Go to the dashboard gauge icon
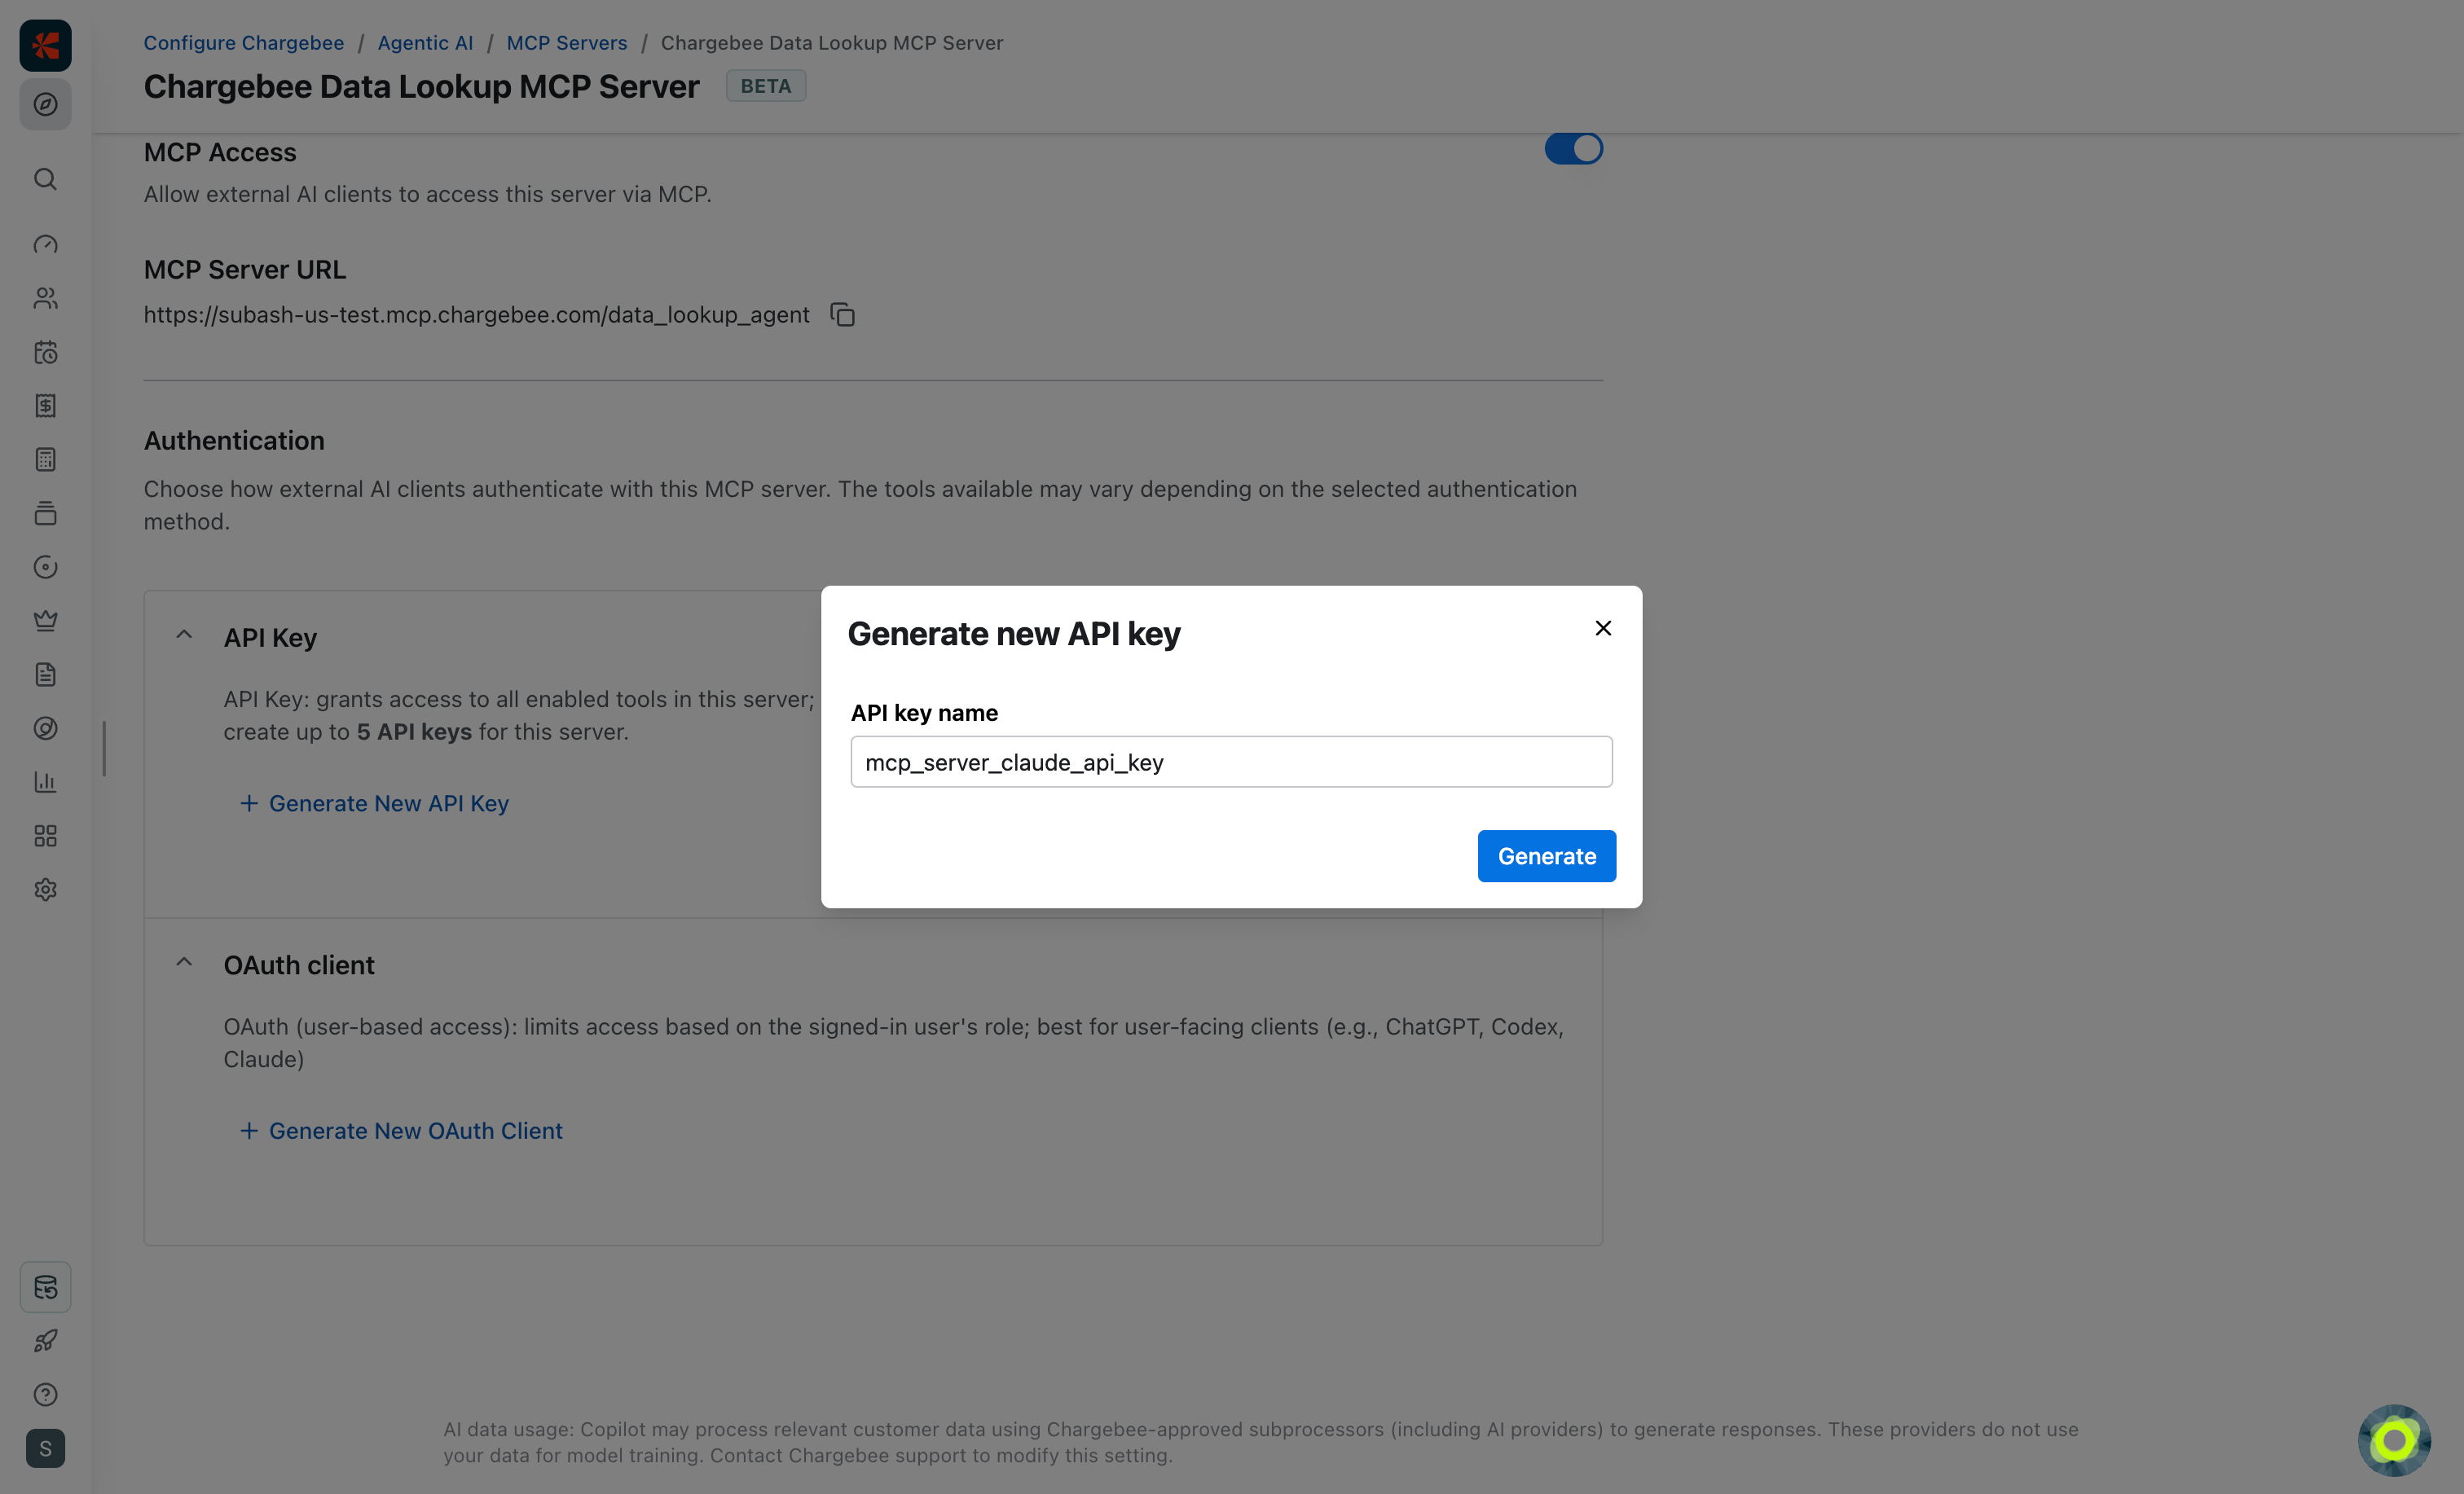Image resolution: width=2464 pixels, height=1494 pixels. point(45,244)
